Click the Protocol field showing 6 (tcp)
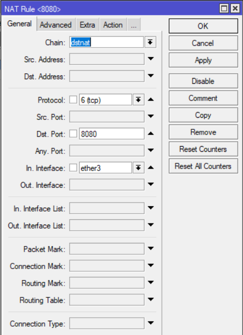This screenshot has width=243, height=335. (x=105, y=100)
